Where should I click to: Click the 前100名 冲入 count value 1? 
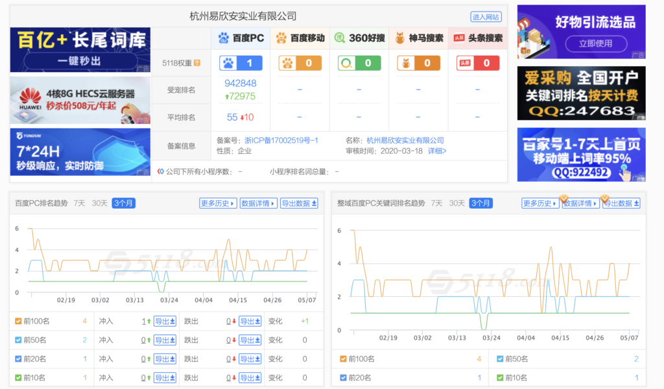(144, 322)
